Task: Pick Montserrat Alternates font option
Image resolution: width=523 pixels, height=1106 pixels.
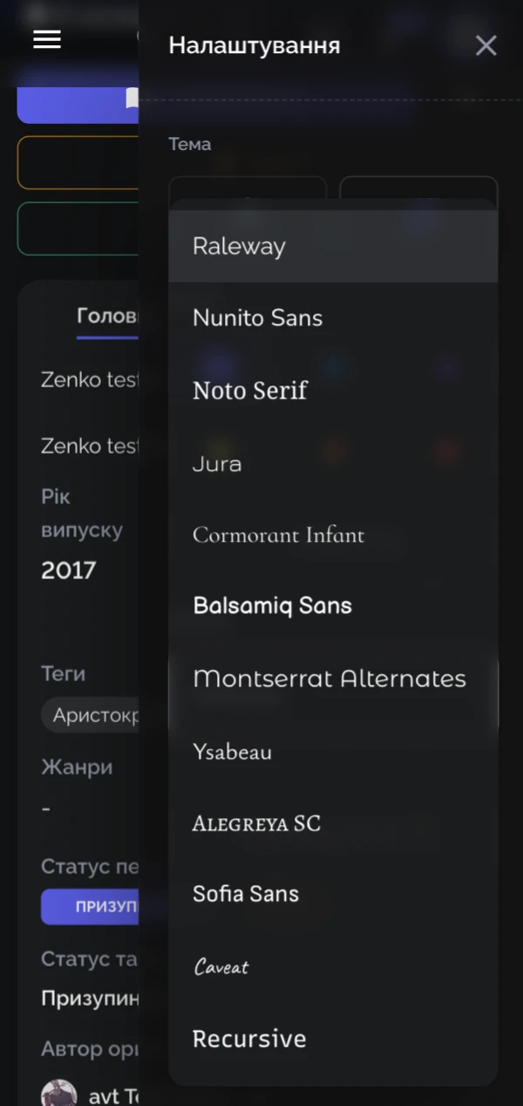Action: pyautogui.click(x=332, y=679)
